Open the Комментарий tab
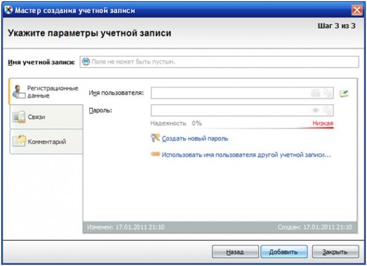 coord(46,142)
